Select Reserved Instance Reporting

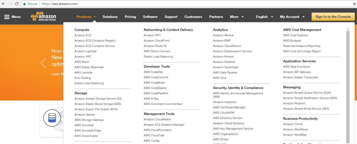302,46
